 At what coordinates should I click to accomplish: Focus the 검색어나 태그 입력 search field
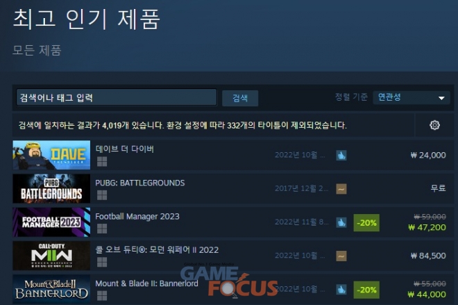point(117,97)
